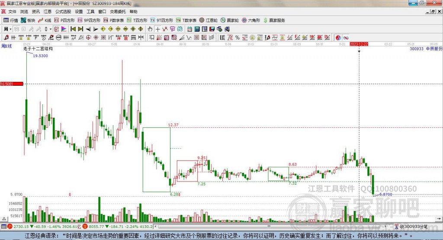The image size is (443, 240).
Task: Click the black left arrow icon
Action: tap(88, 29)
